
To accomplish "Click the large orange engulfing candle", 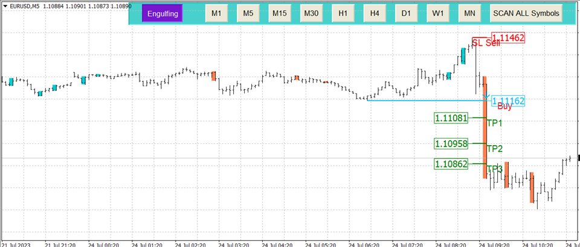I will click(x=485, y=133).
